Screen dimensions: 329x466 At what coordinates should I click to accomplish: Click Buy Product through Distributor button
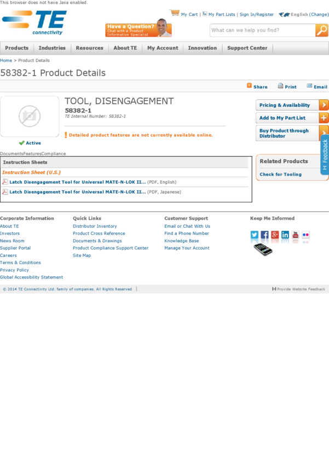[288, 133]
